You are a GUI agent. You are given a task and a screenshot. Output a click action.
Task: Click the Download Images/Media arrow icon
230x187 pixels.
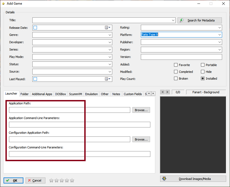tap(164, 179)
